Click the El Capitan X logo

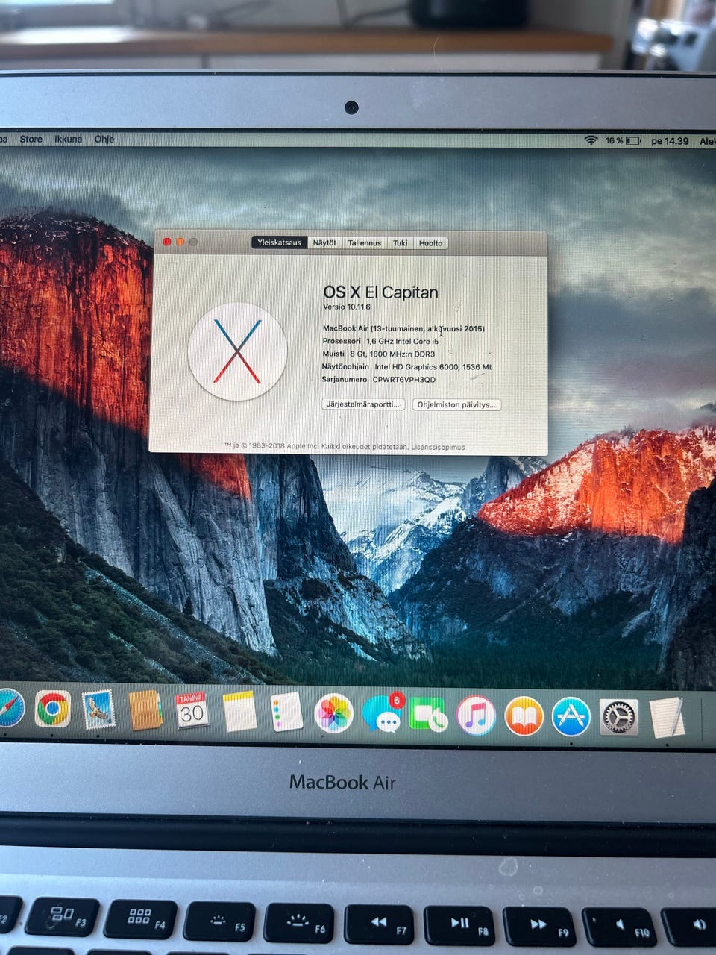[x=237, y=351]
